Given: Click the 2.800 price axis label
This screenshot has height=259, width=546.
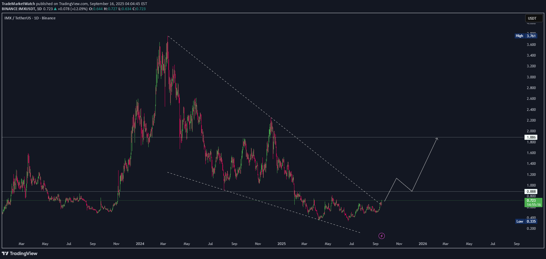Looking at the screenshot, I should (531, 88).
